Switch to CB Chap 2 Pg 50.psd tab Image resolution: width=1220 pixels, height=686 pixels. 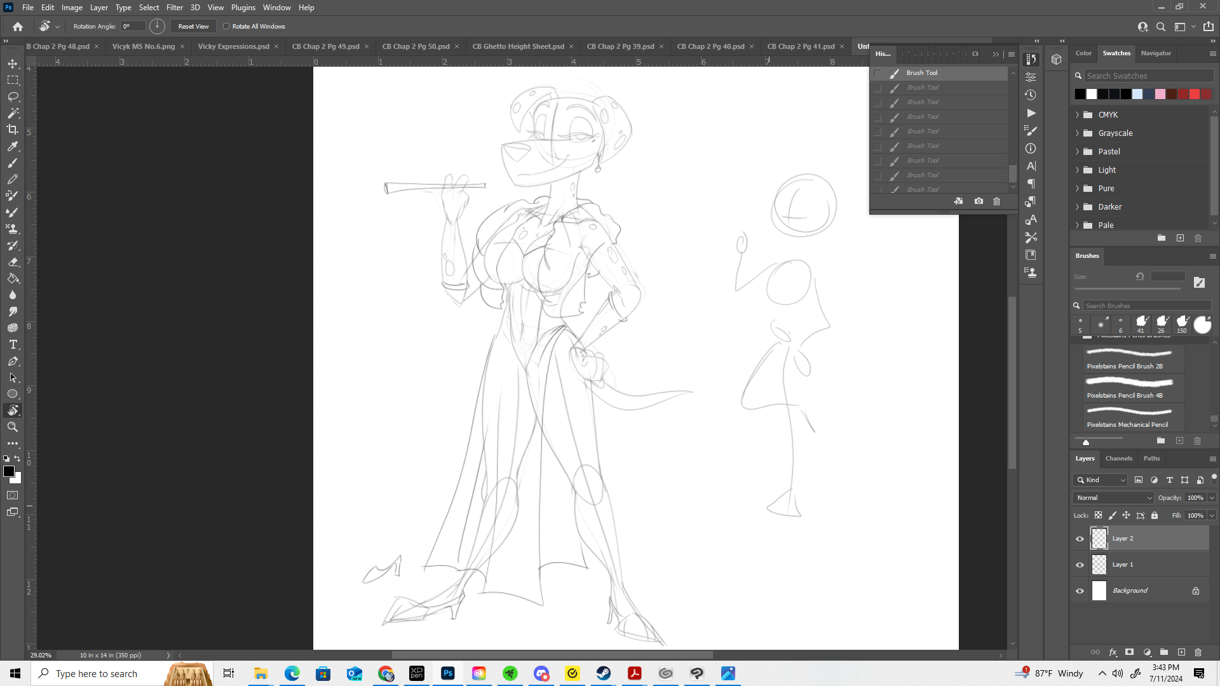pos(416,46)
